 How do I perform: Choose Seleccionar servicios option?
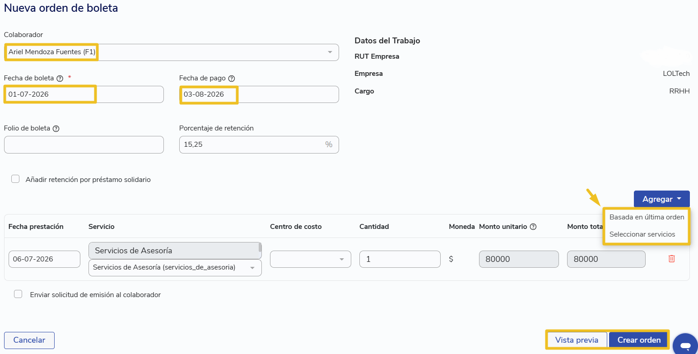coord(642,234)
